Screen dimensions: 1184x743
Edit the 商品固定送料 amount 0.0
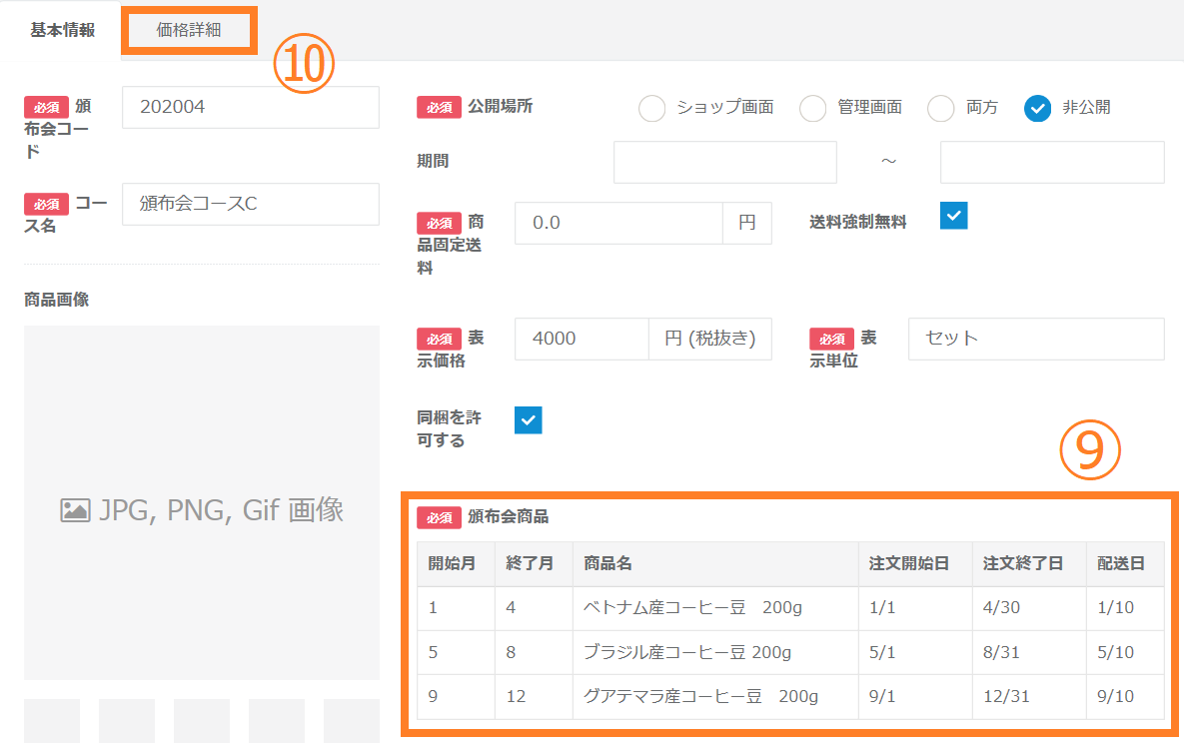618,223
